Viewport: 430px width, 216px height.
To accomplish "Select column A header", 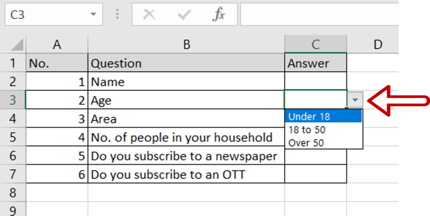I will click(57, 44).
